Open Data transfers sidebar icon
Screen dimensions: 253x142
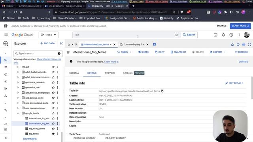click(6, 67)
